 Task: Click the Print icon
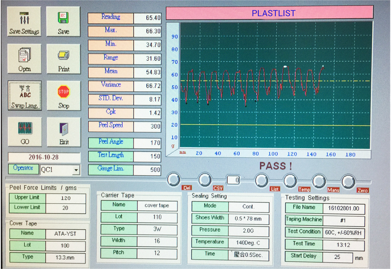point(63,59)
